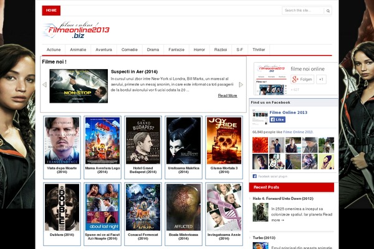Open Suspecti in Aer (2014) title
This screenshot has height=249, width=374.
point(134,72)
